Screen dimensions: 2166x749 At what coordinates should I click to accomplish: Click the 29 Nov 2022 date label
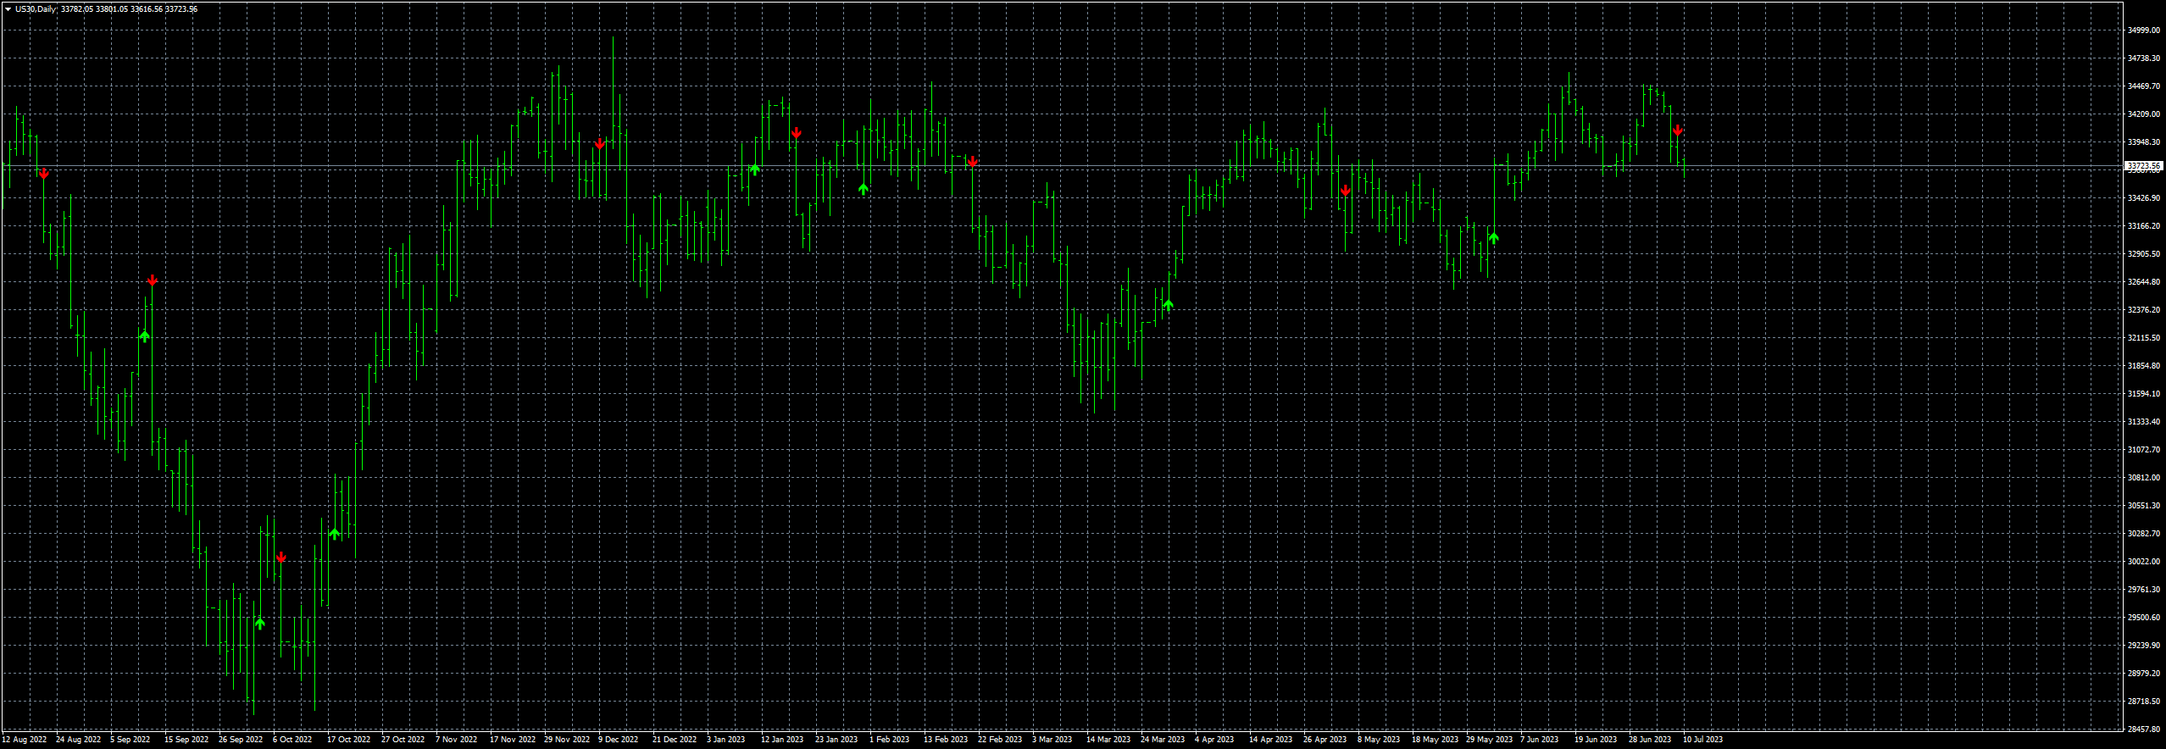tap(567, 740)
